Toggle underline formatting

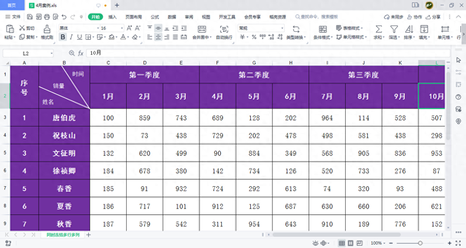point(80,37)
